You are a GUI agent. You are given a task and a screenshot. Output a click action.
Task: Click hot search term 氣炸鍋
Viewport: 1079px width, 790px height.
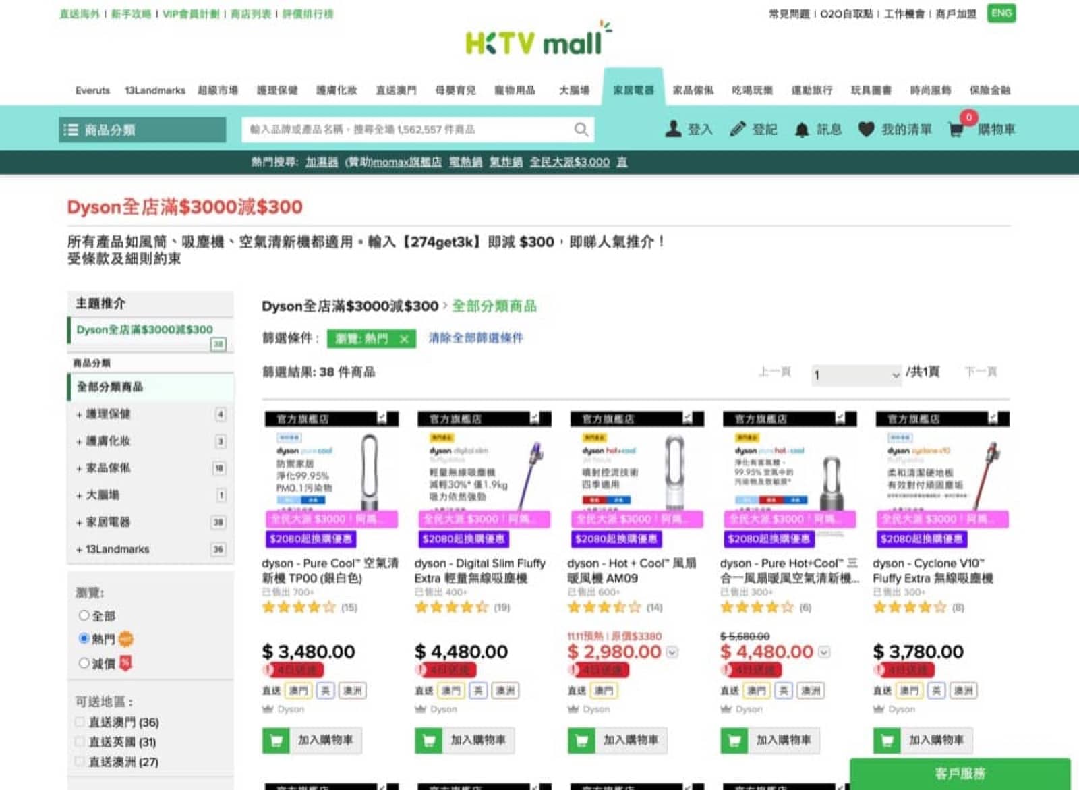tap(506, 162)
